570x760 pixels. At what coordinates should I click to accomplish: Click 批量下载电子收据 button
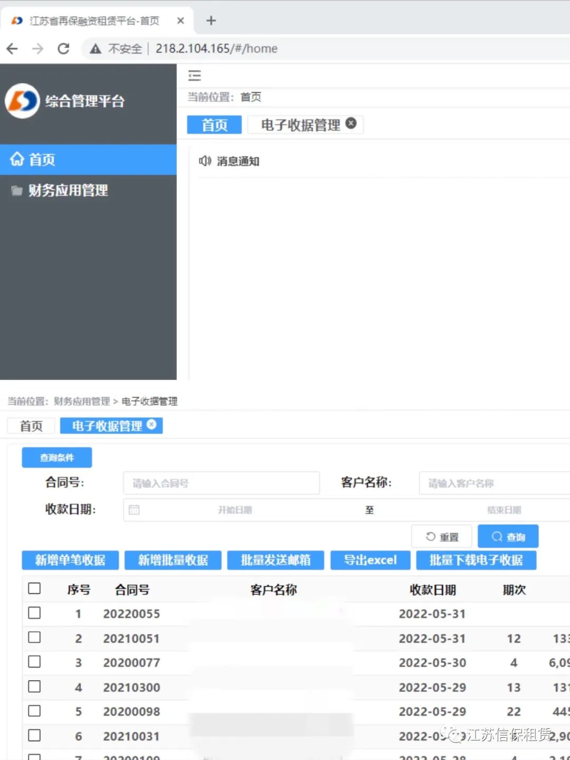(476, 560)
